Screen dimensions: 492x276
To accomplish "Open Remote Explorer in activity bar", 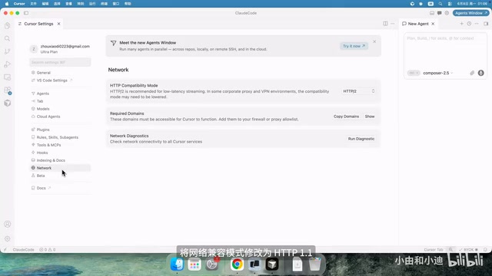I will click(x=7, y=77).
